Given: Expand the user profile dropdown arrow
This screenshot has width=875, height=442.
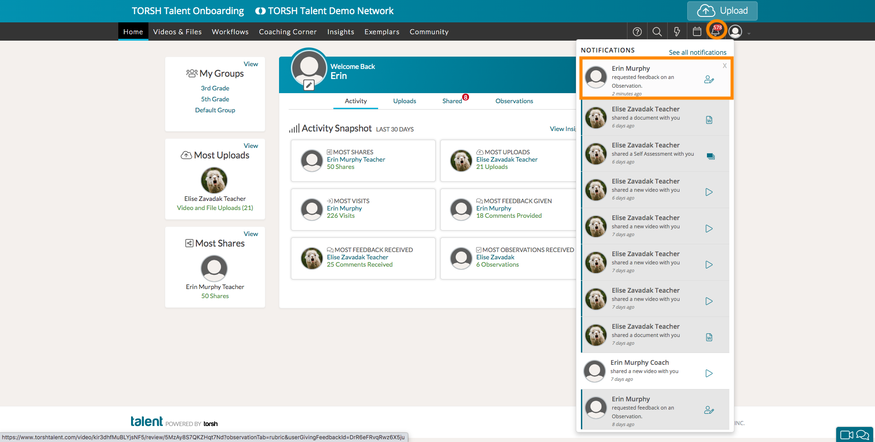Looking at the screenshot, I should (x=749, y=33).
